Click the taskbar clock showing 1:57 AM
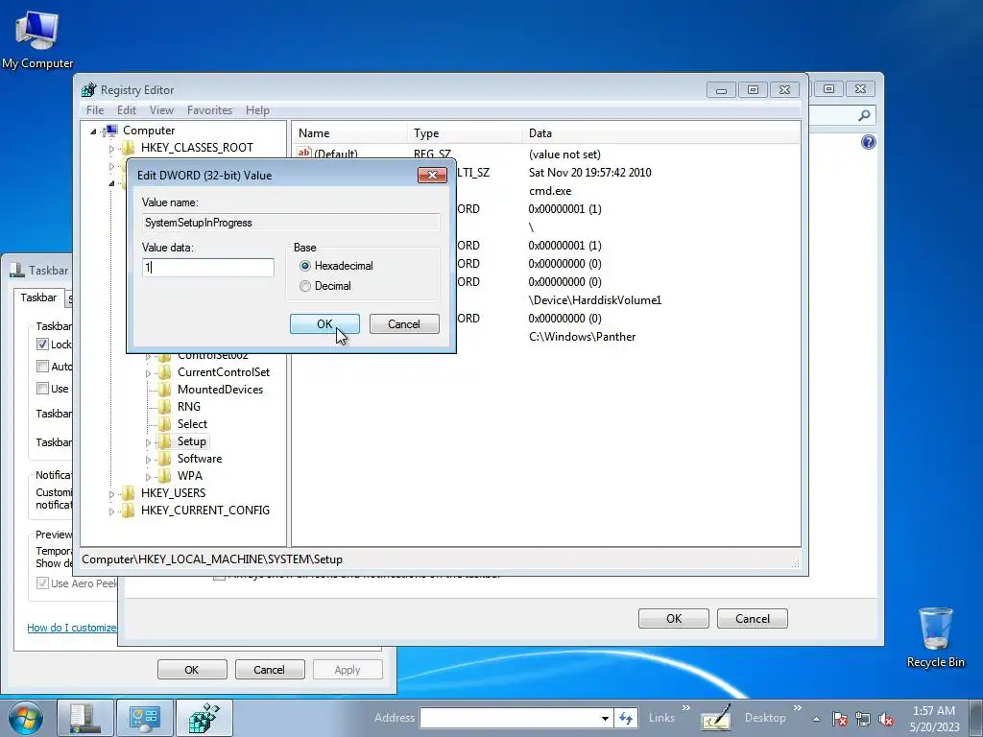The width and height of the screenshot is (983, 737). (934, 719)
